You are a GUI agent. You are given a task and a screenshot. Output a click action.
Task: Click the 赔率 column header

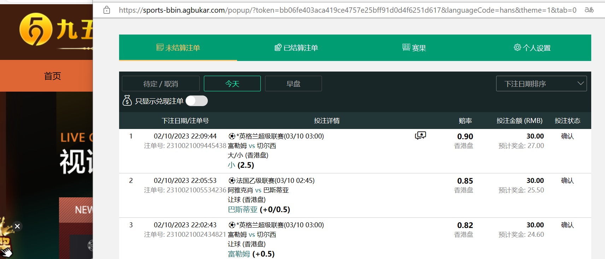pyautogui.click(x=465, y=121)
